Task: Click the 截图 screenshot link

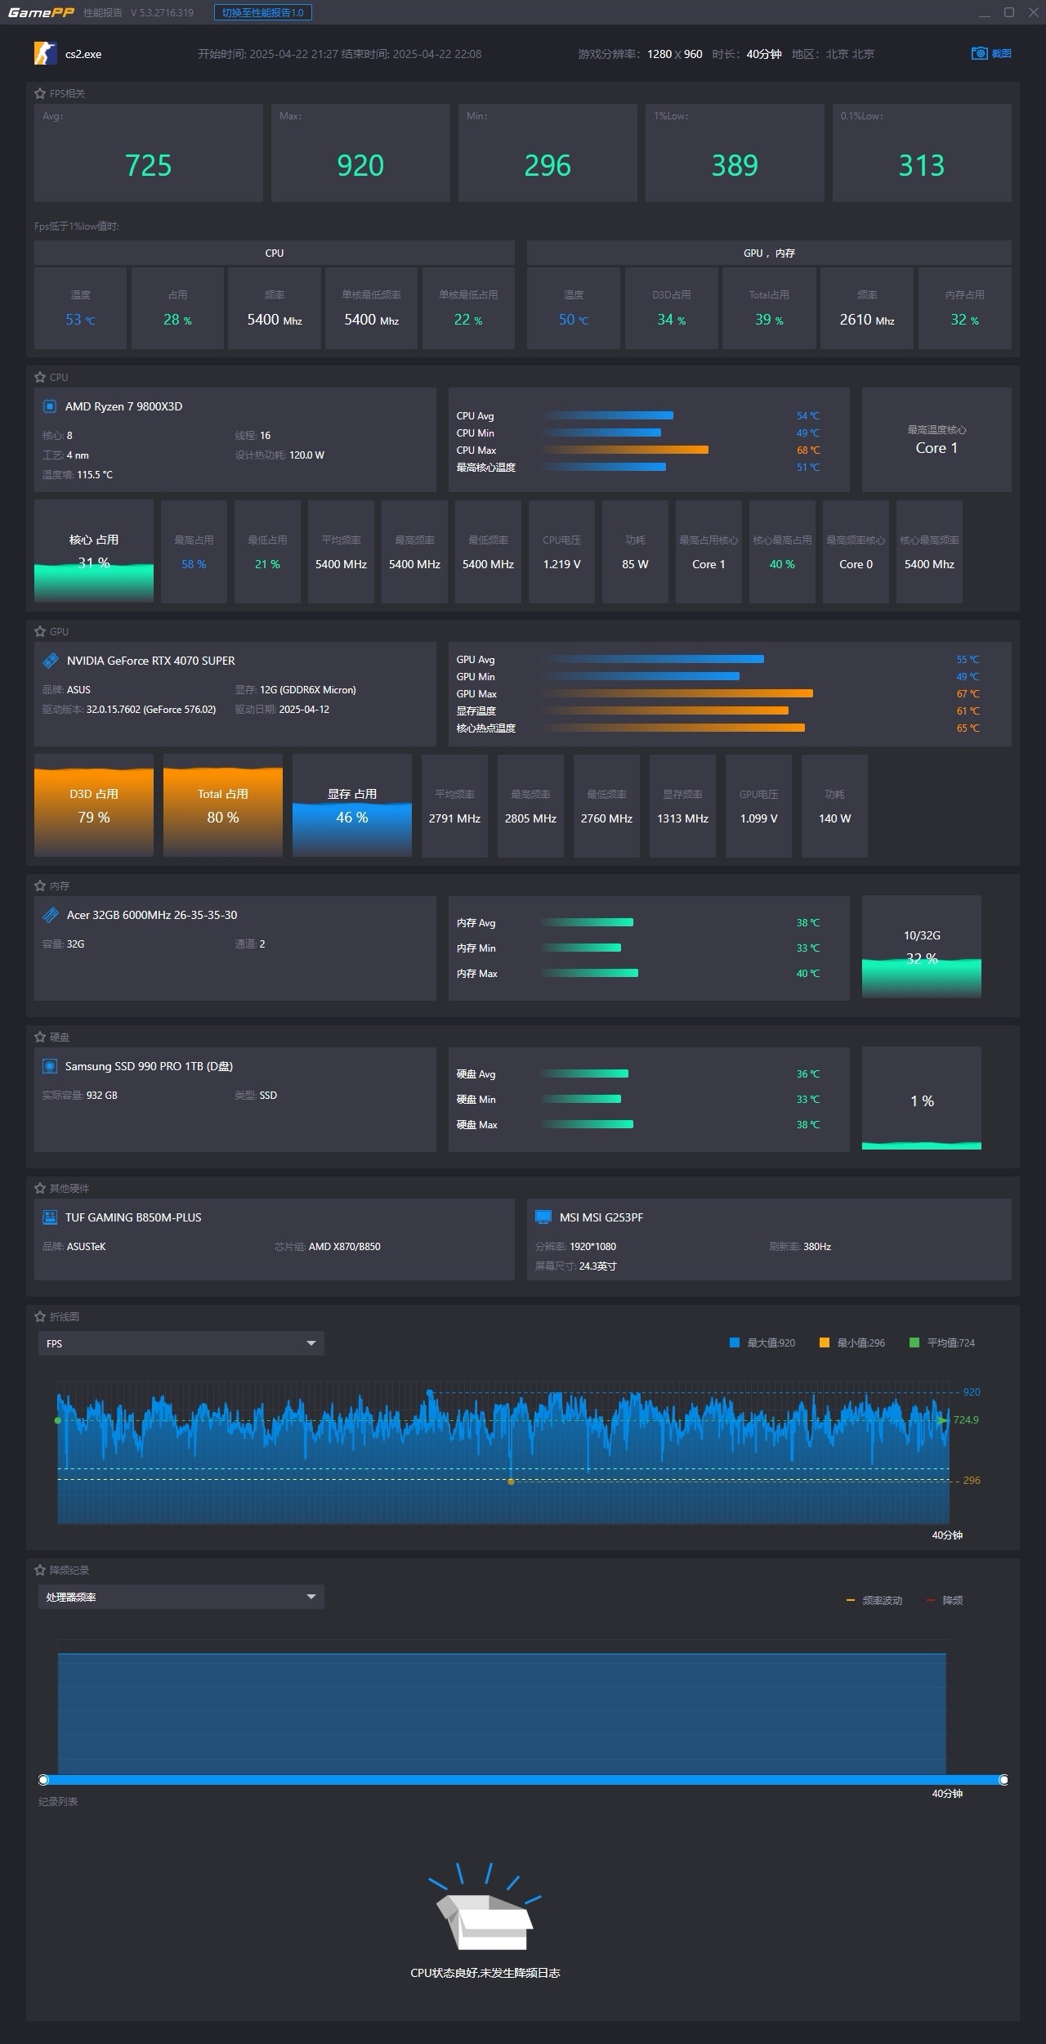Action: tap(1002, 53)
